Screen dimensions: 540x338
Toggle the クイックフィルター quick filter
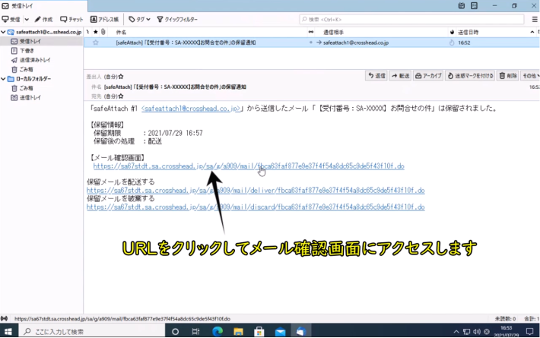(x=177, y=19)
